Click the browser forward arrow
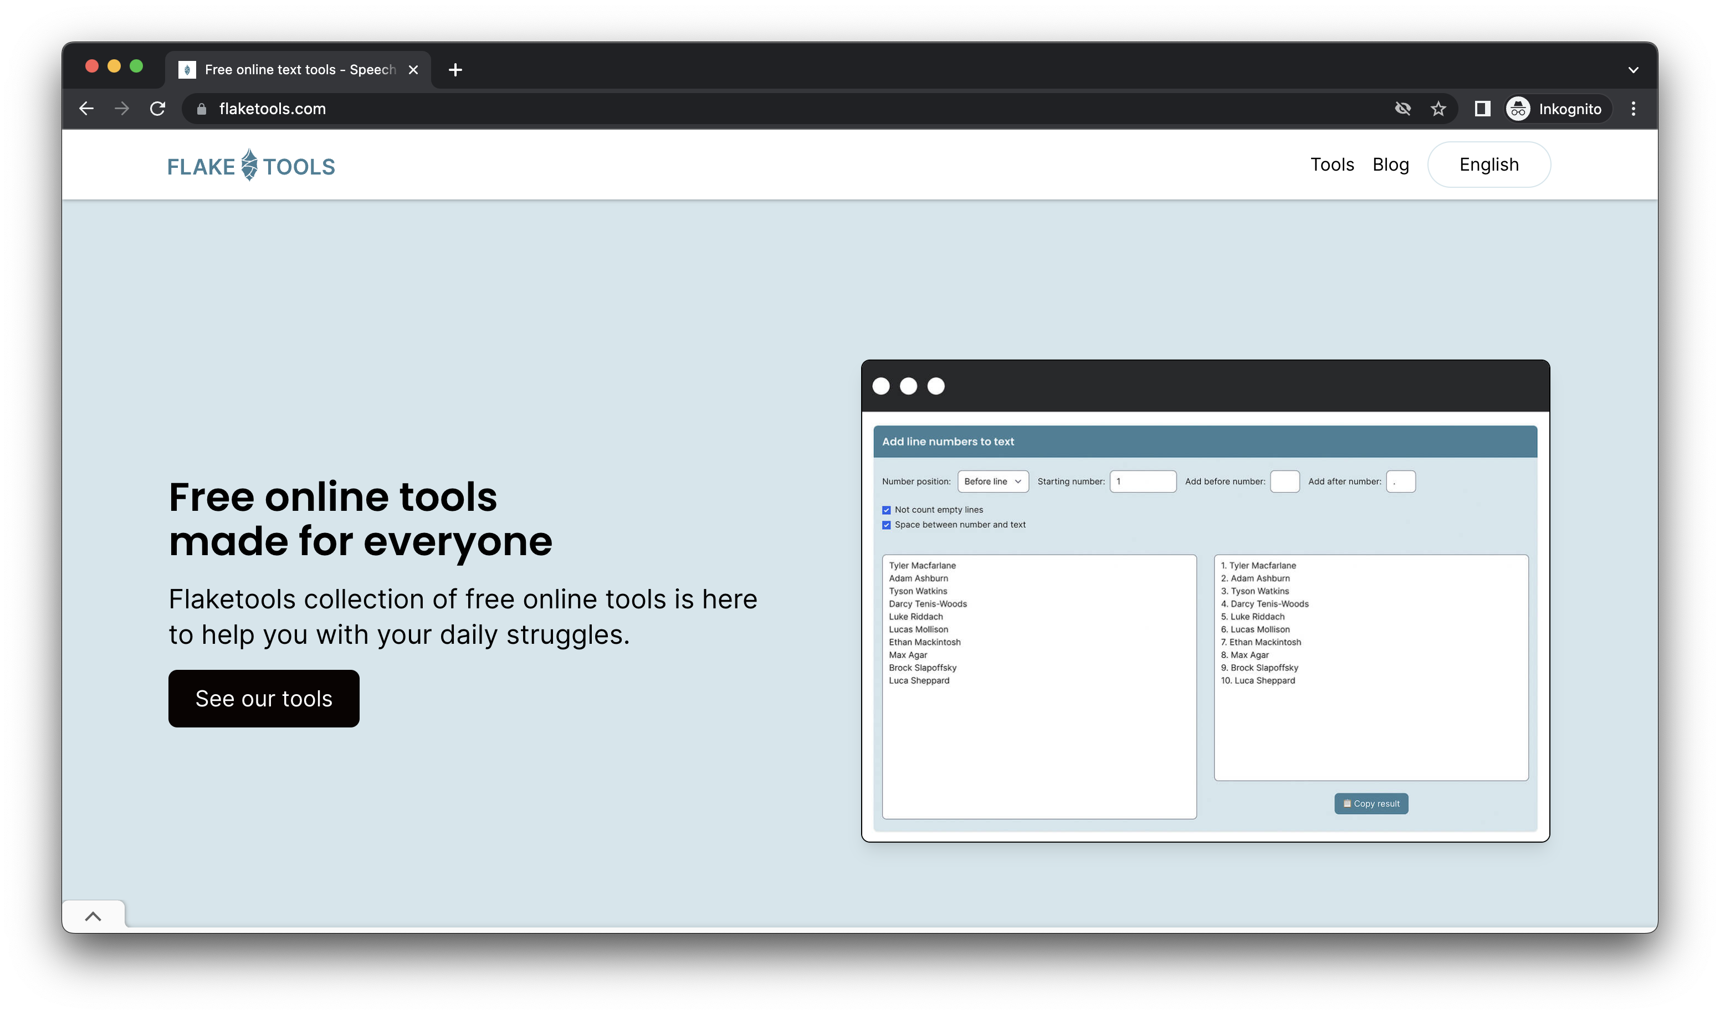Image resolution: width=1720 pixels, height=1015 pixels. [122, 109]
